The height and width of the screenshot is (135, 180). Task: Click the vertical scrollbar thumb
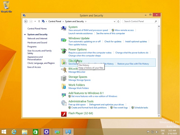coord(159,79)
